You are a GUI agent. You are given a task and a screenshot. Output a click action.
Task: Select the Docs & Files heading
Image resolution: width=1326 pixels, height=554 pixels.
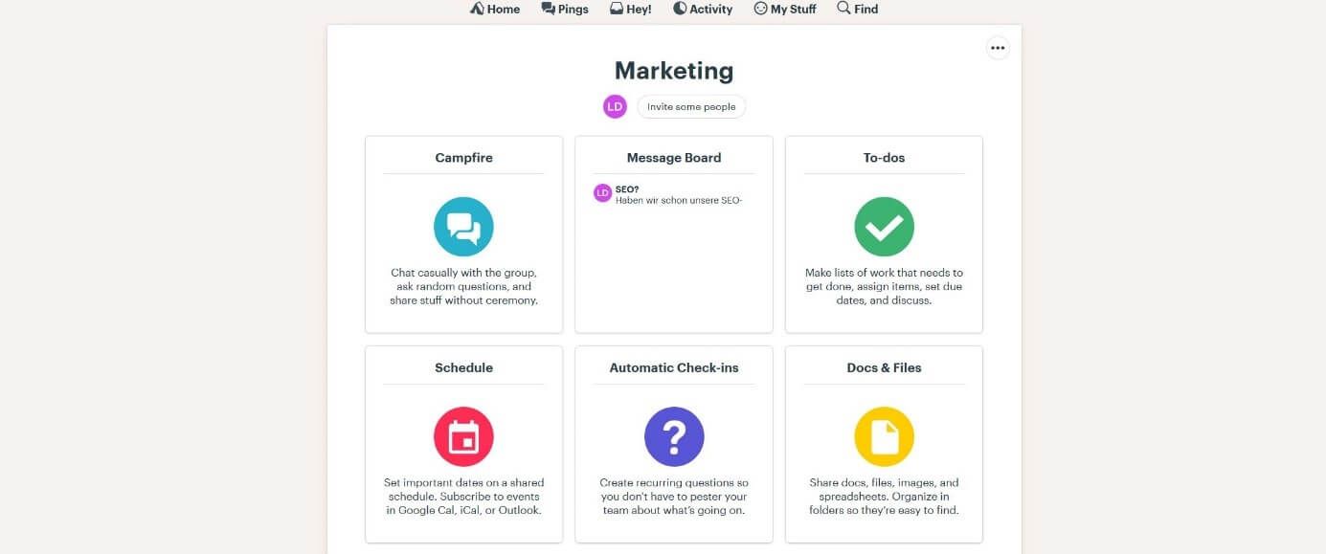point(884,367)
